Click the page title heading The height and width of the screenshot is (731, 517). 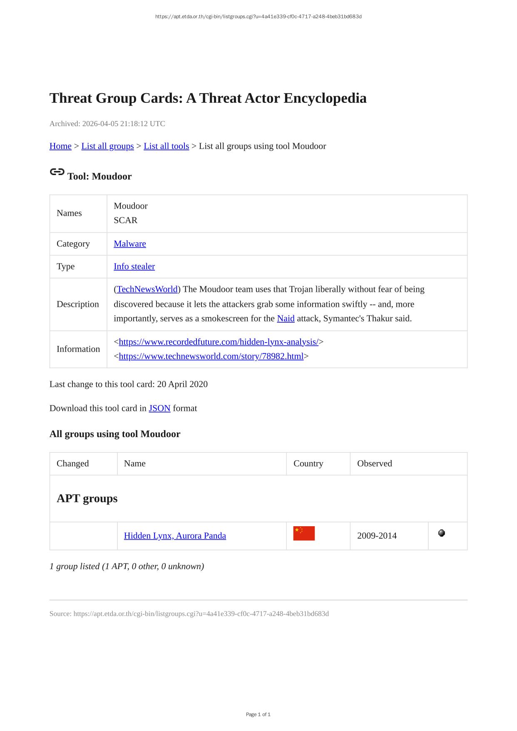[x=208, y=98]
